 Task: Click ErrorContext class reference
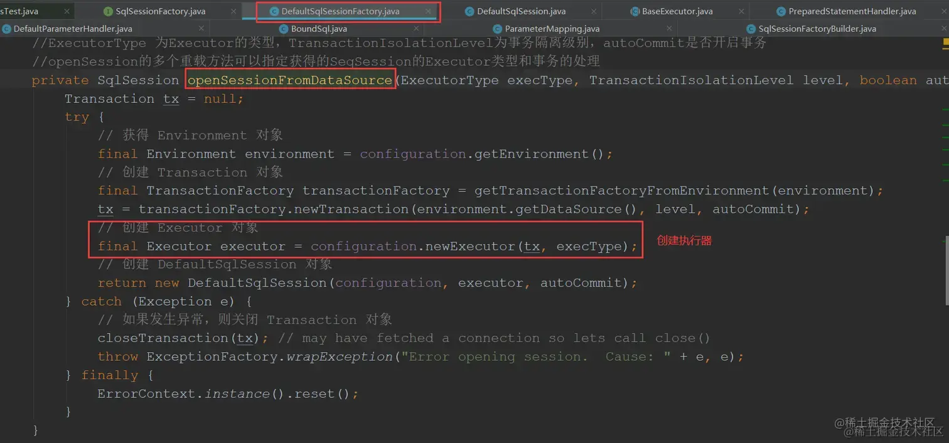pyautogui.click(x=146, y=394)
